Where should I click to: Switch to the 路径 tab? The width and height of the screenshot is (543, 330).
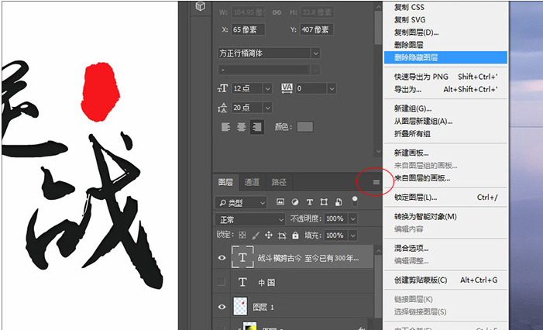279,182
